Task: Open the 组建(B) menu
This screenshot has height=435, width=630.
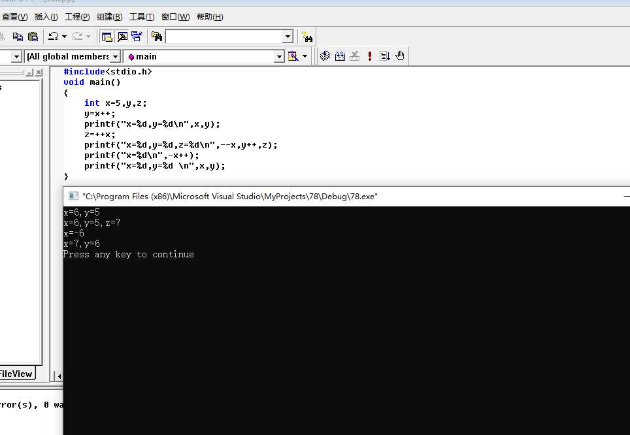Action: [x=110, y=17]
